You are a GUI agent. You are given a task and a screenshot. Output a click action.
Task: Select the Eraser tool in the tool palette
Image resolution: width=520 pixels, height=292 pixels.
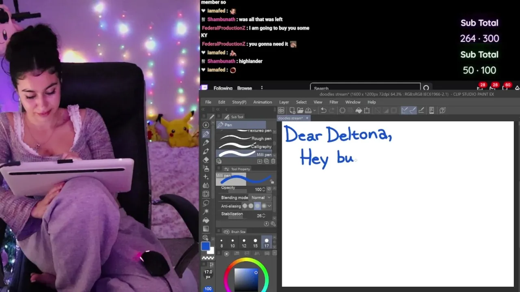click(206, 160)
